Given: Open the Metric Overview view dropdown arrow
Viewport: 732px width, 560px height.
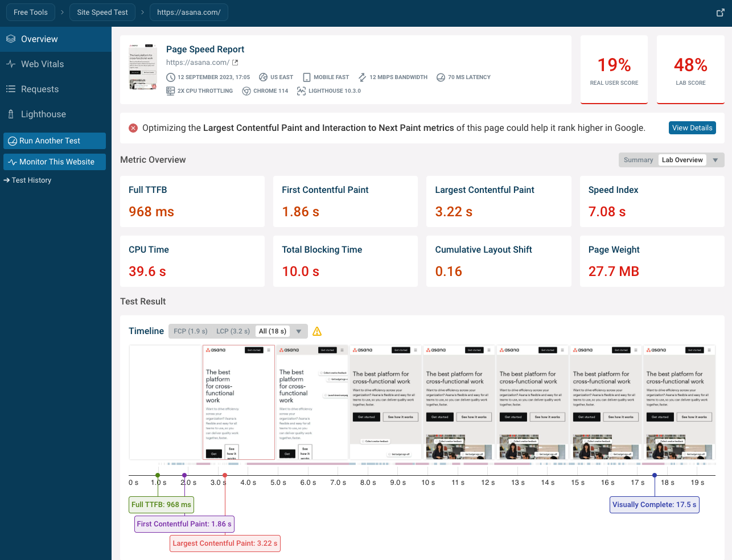Looking at the screenshot, I should point(715,160).
